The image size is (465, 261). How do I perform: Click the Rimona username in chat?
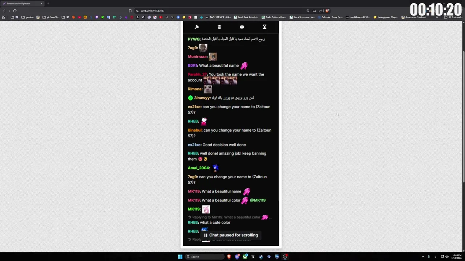point(195,89)
